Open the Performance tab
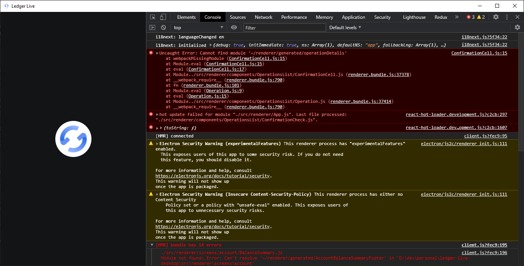Viewport: 524px width, 266px height. pyautogui.click(x=294, y=17)
